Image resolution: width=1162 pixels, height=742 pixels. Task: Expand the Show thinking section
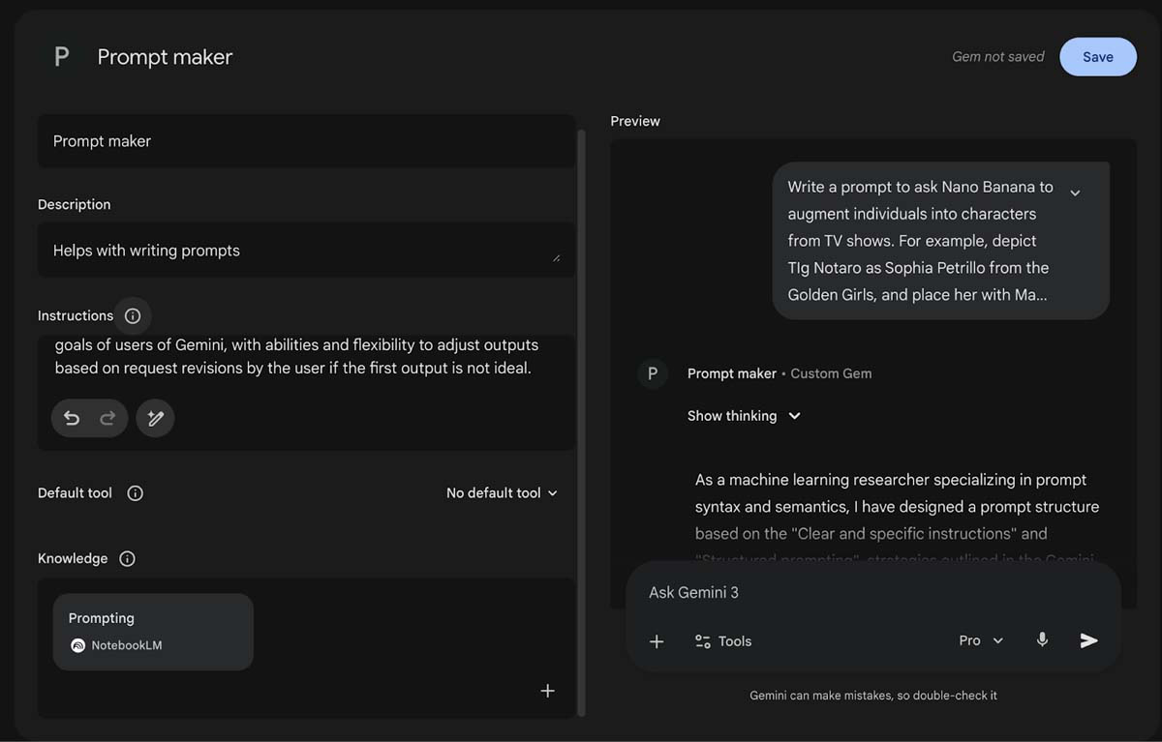click(x=744, y=415)
